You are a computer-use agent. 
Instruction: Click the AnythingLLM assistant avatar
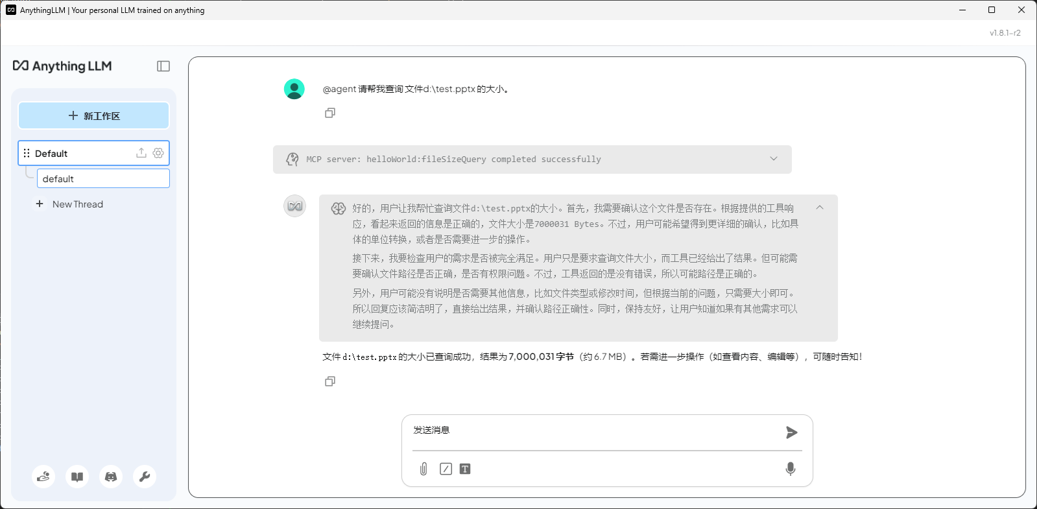click(x=294, y=206)
